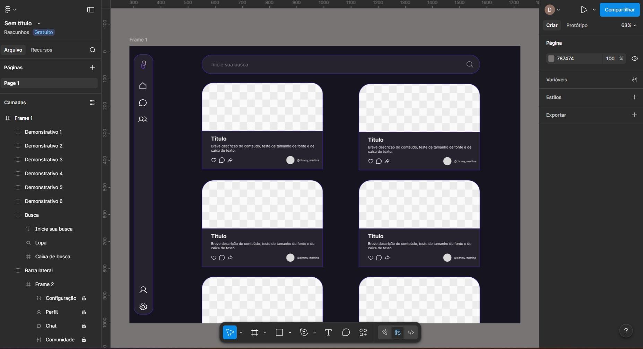Open Pen tool options chevron
The height and width of the screenshot is (349, 643).
(x=314, y=333)
